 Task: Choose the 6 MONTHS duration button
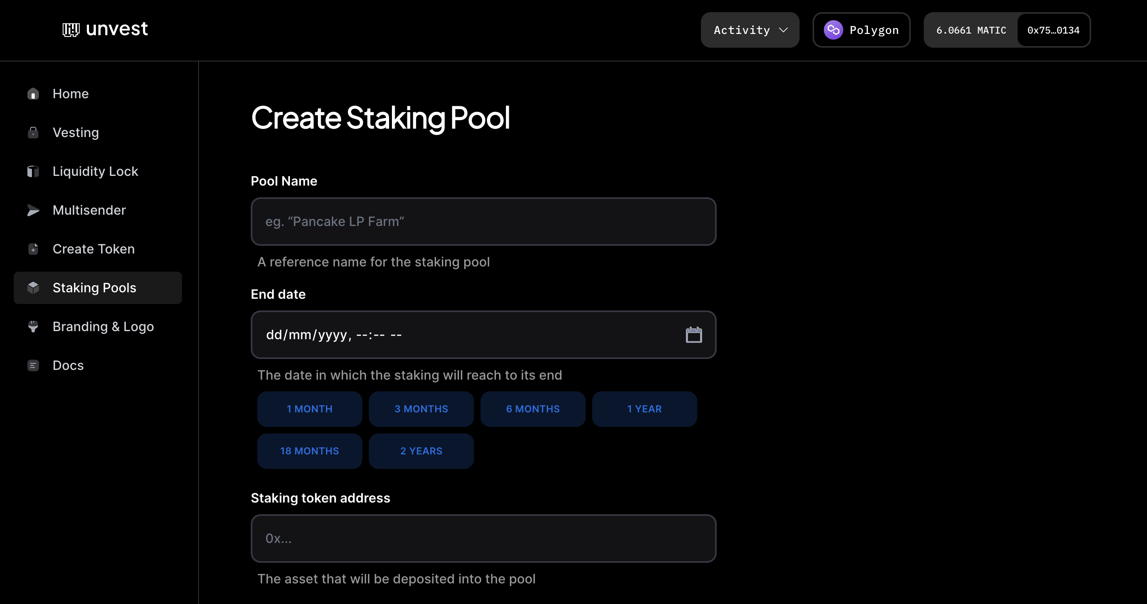533,409
